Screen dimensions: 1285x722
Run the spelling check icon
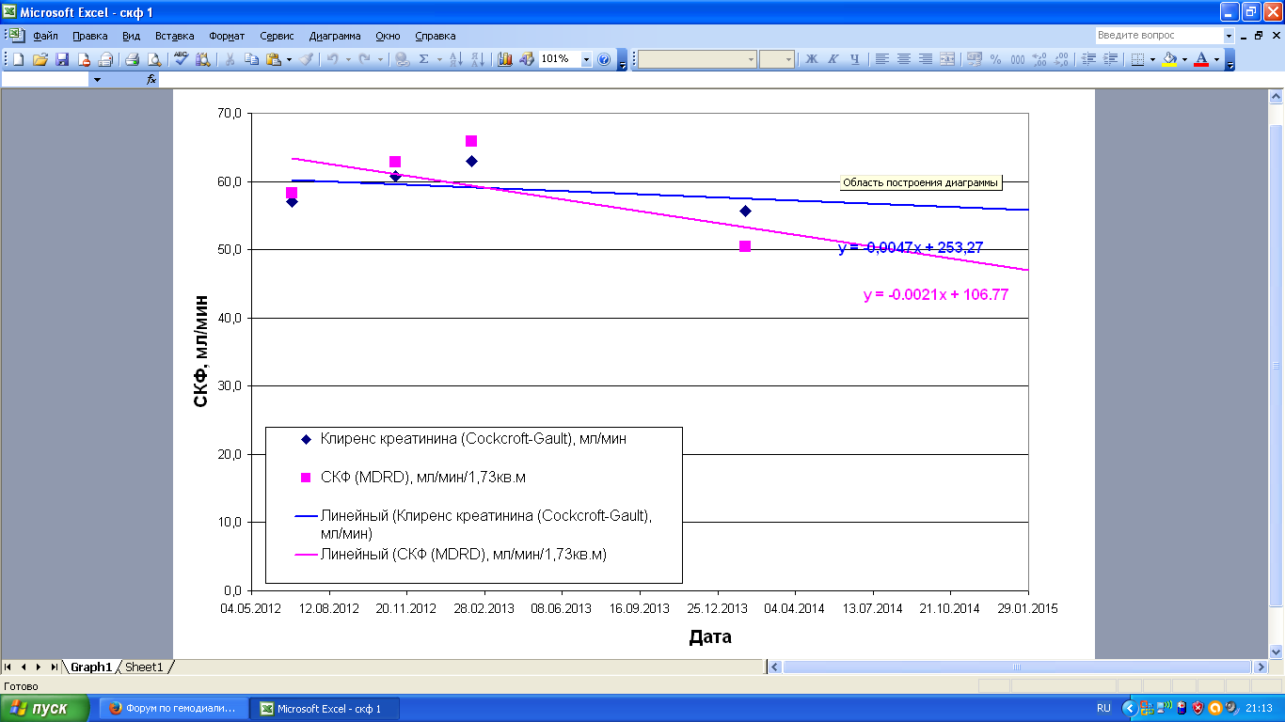[x=182, y=59]
